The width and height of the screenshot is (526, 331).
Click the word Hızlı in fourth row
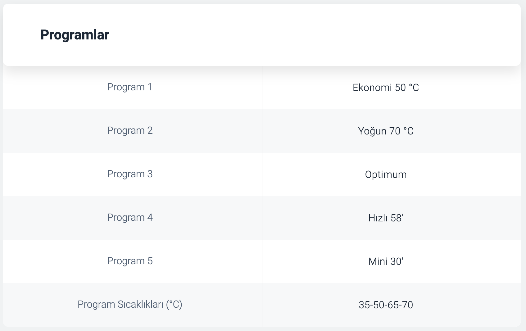[378, 218]
